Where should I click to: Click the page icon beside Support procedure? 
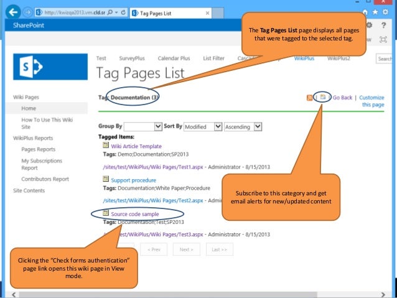(x=106, y=179)
